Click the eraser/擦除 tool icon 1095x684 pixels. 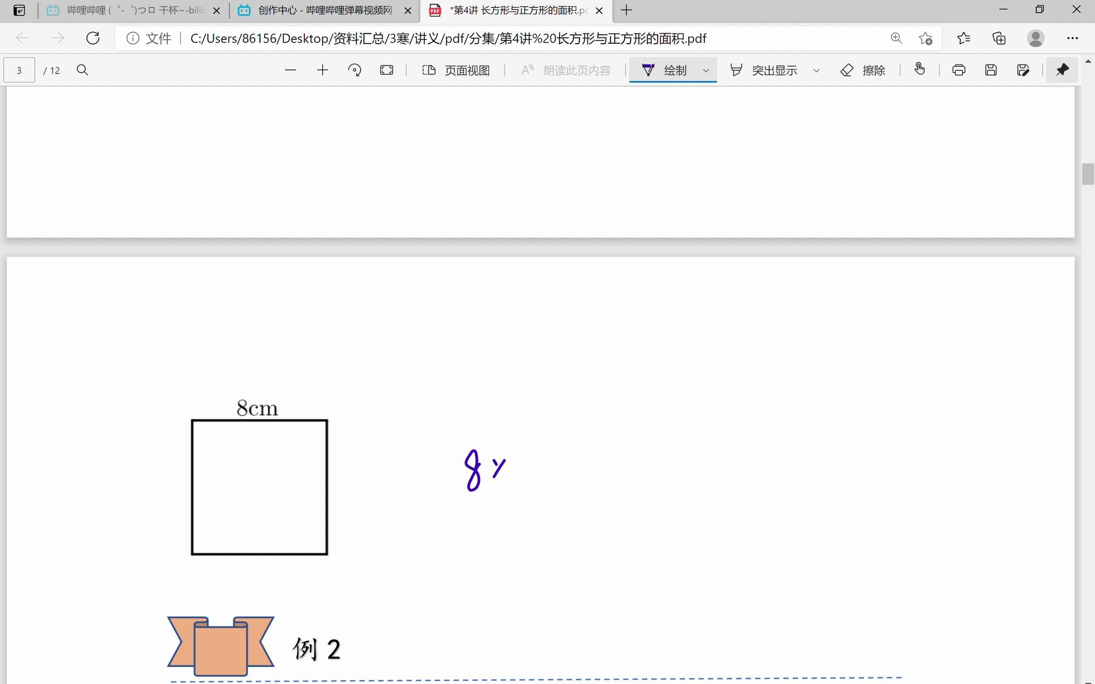click(x=845, y=70)
